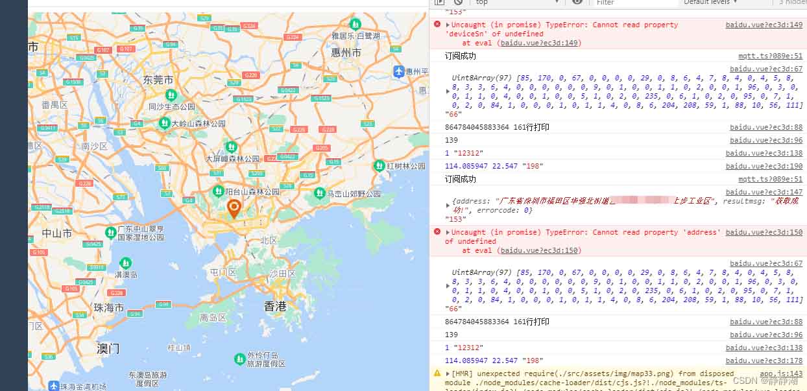807x391 pixels.
Task: Click the park icon at 红树林公园
Action: 378,167
